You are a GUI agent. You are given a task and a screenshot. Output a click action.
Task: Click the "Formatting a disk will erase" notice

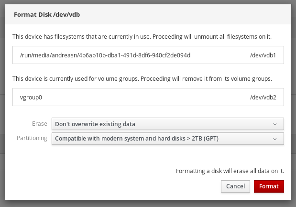click(230, 171)
